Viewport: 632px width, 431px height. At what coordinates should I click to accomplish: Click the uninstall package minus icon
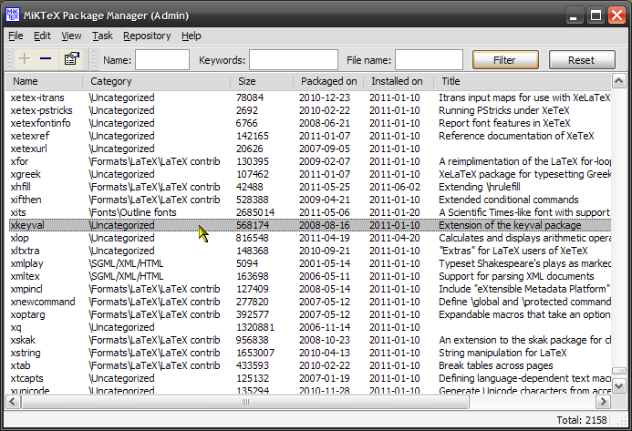tap(46, 59)
